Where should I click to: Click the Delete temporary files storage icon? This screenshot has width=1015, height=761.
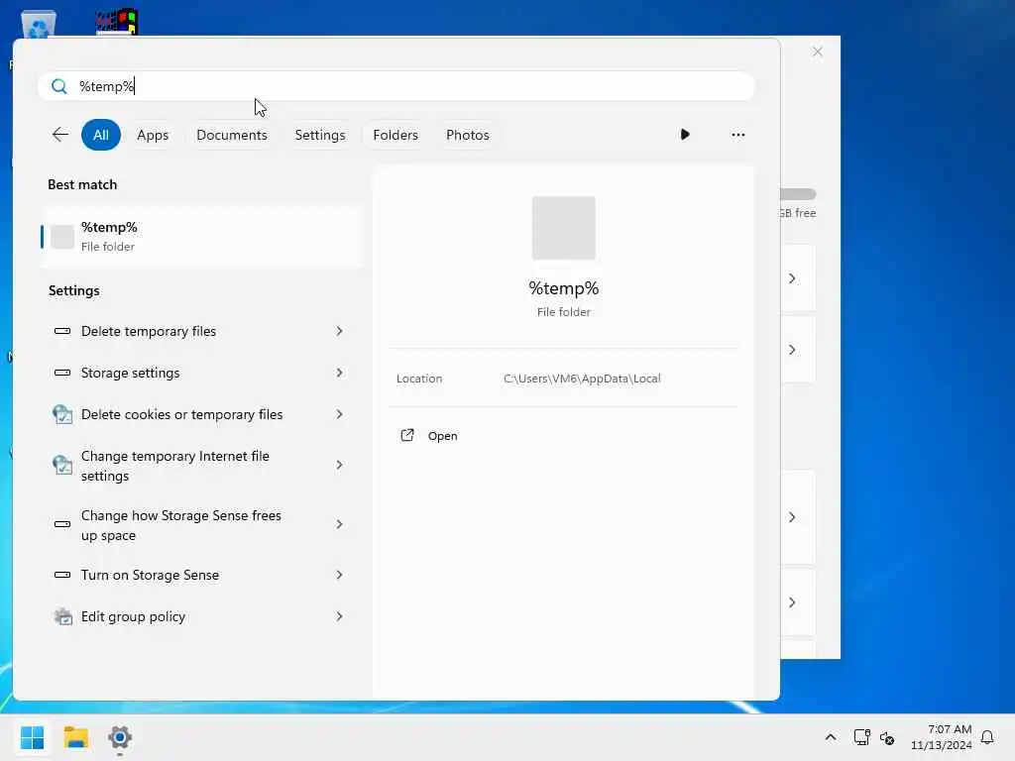pyautogui.click(x=62, y=331)
